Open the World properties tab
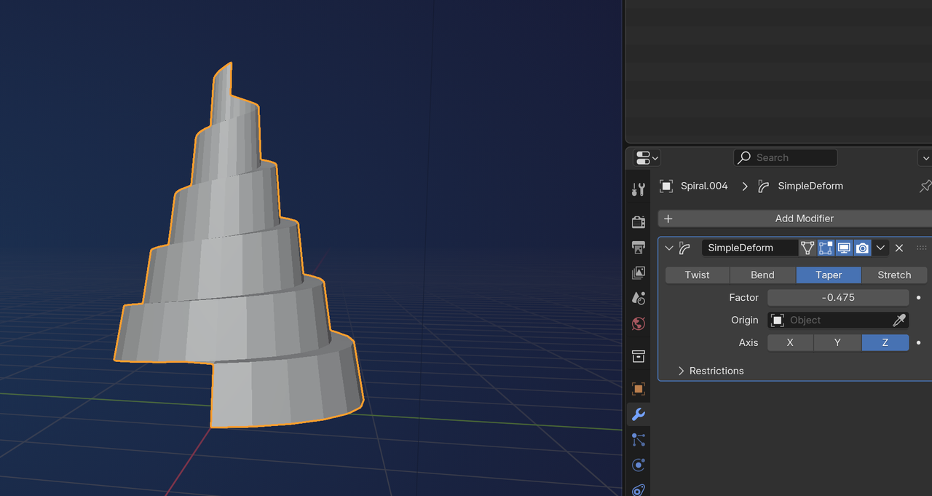Image resolution: width=932 pixels, height=496 pixels. 639,323
